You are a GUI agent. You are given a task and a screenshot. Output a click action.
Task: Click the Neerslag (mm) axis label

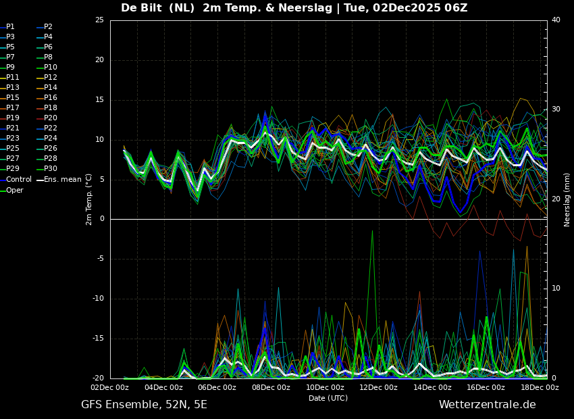click(x=567, y=199)
